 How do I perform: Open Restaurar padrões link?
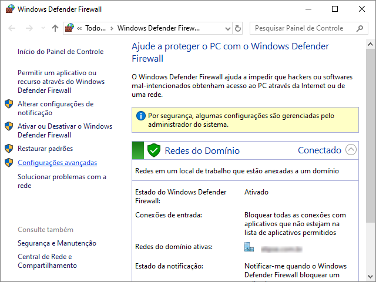click(x=45, y=149)
